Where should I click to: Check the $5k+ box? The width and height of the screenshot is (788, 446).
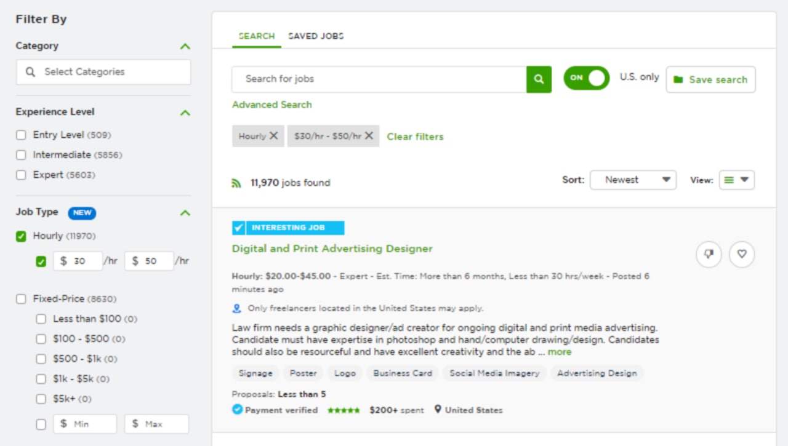click(41, 399)
